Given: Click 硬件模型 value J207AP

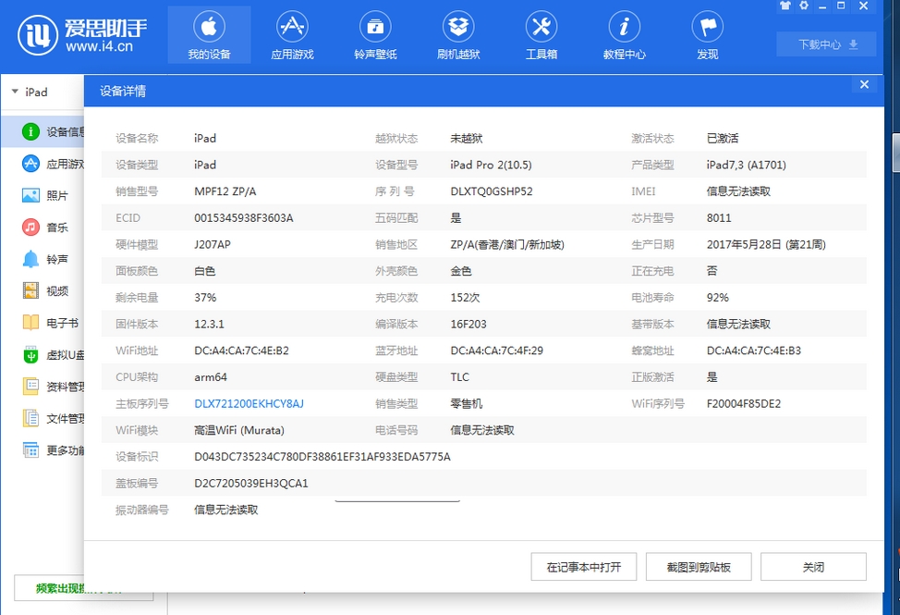Looking at the screenshot, I should coord(213,245).
